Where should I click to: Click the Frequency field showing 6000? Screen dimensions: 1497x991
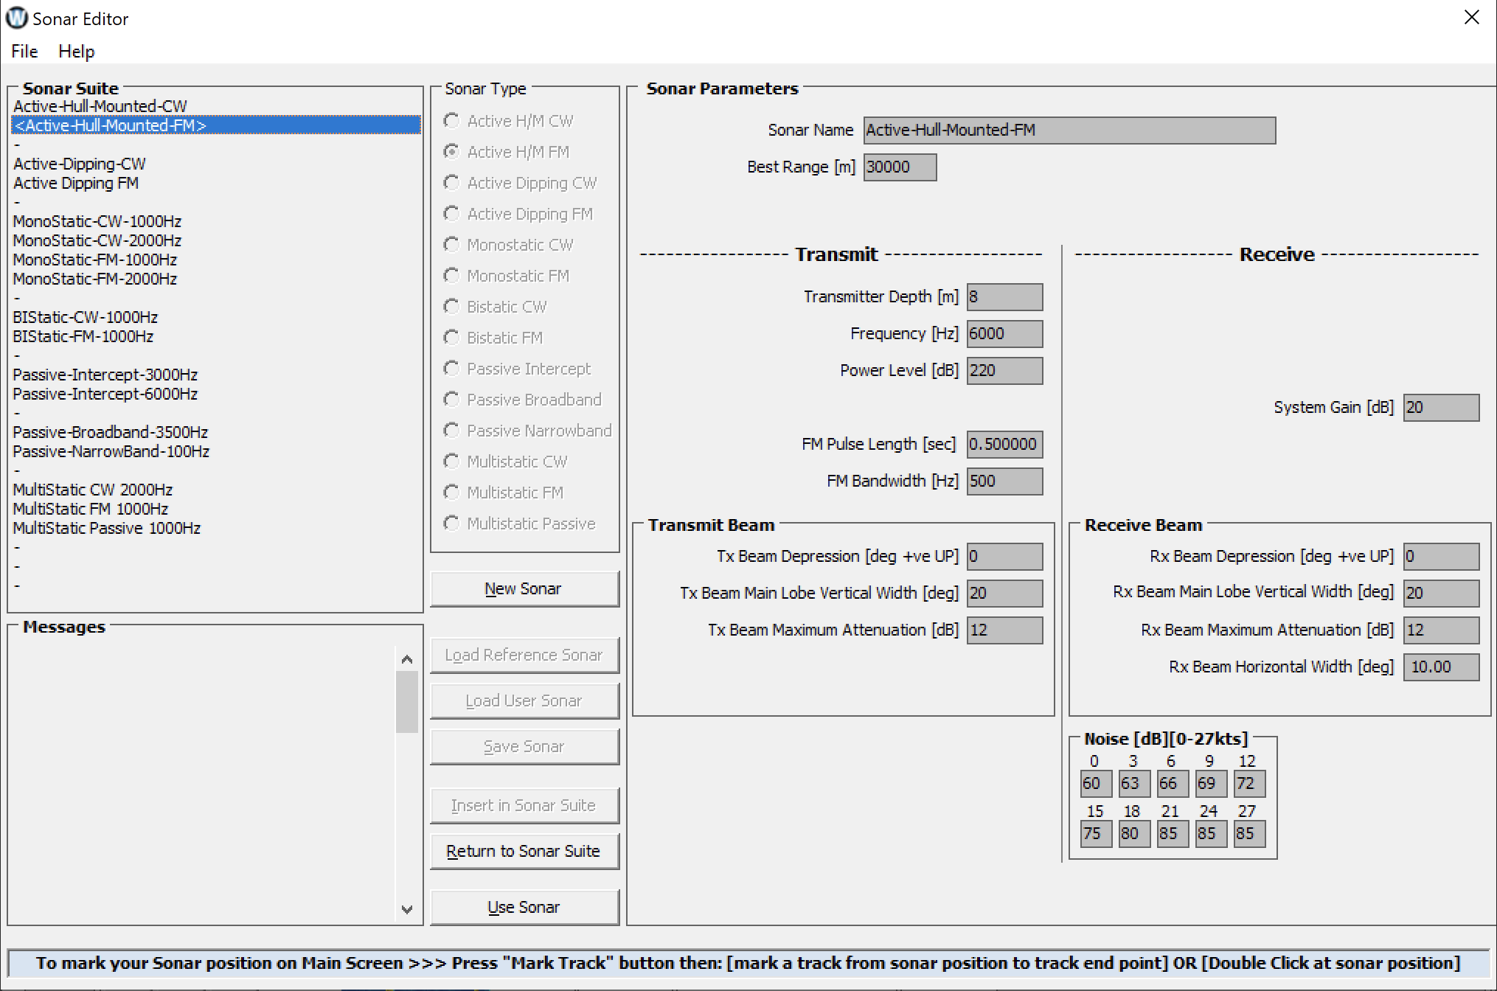point(1004,334)
